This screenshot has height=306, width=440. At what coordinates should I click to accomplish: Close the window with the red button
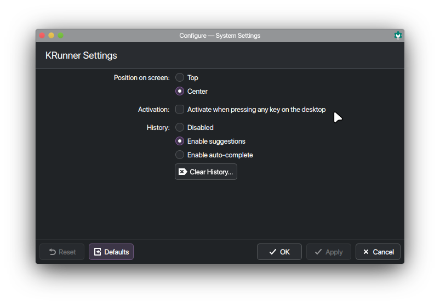[42, 36]
